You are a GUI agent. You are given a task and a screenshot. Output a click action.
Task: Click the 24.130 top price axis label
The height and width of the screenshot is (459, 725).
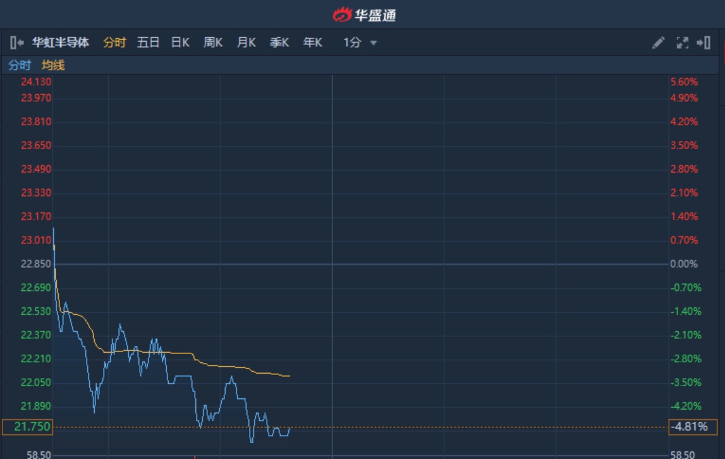pos(36,82)
